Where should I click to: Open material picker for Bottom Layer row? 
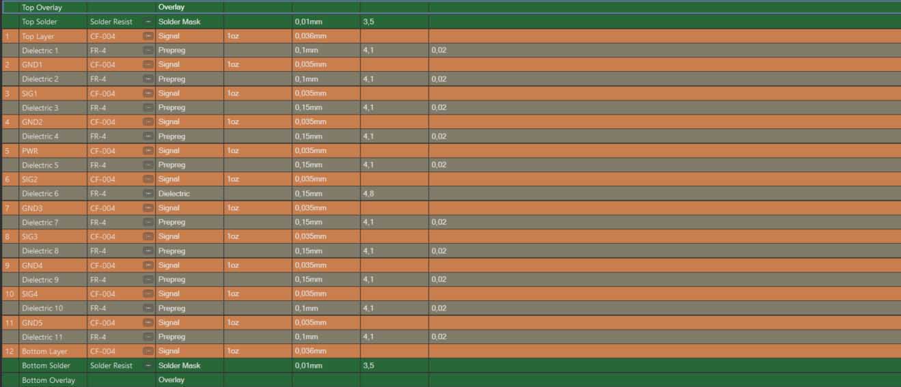click(x=148, y=352)
